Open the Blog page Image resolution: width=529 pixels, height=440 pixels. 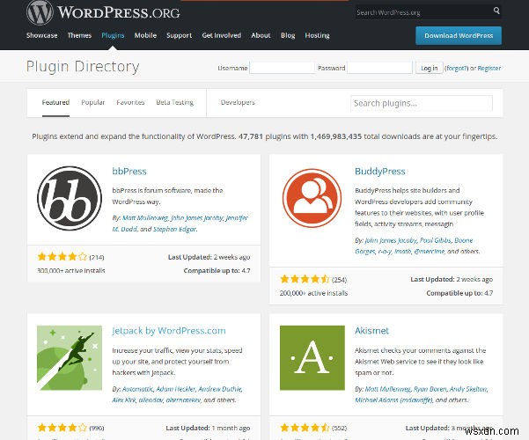[288, 35]
